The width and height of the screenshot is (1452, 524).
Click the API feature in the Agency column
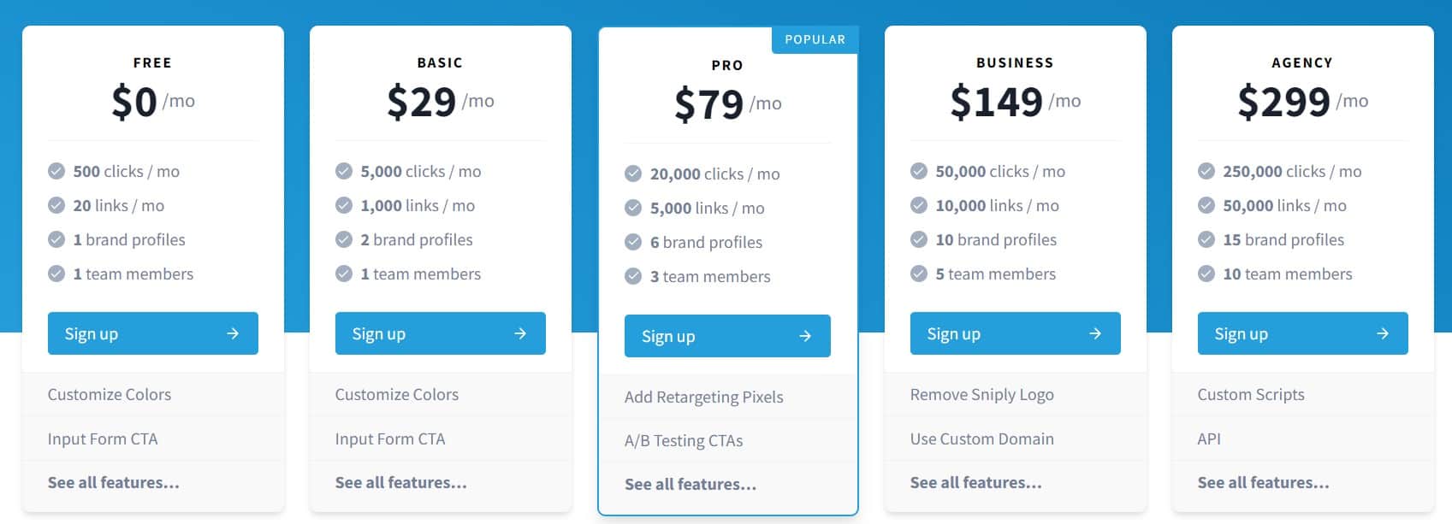click(x=1207, y=439)
